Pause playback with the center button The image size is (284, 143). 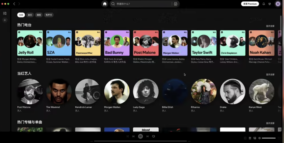pyautogui.click(x=140, y=136)
